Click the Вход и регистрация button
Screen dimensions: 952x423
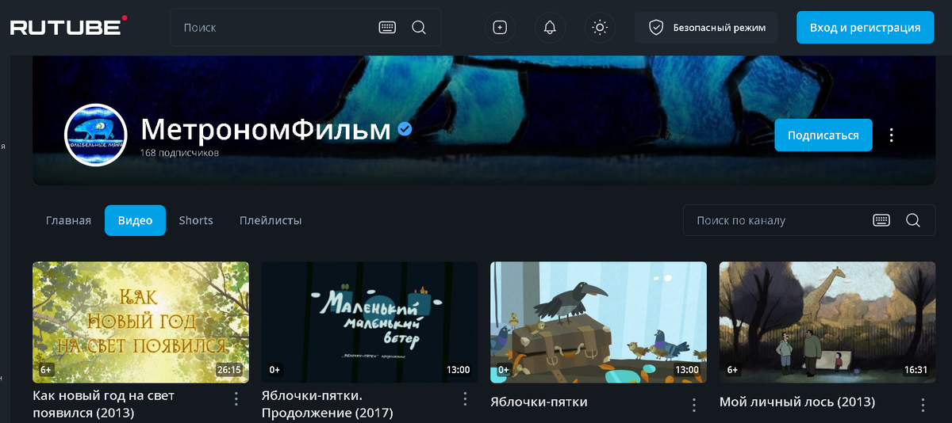pos(866,28)
